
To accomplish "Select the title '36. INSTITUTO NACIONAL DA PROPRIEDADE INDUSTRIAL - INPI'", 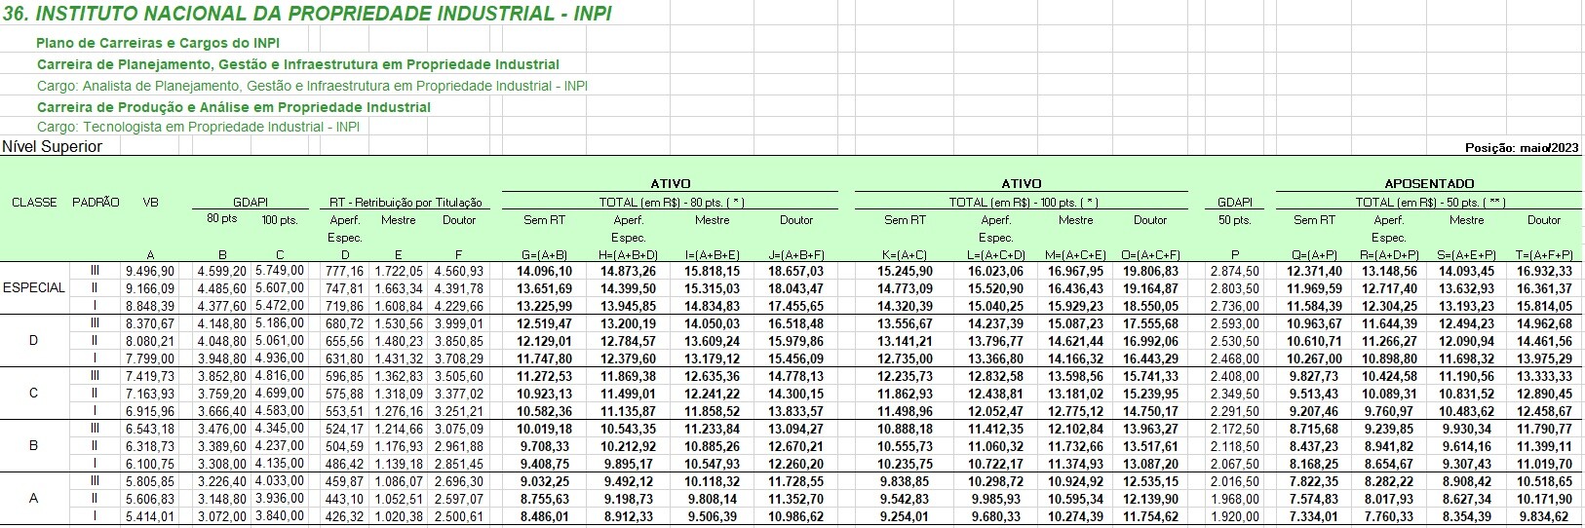I will 308,14.
